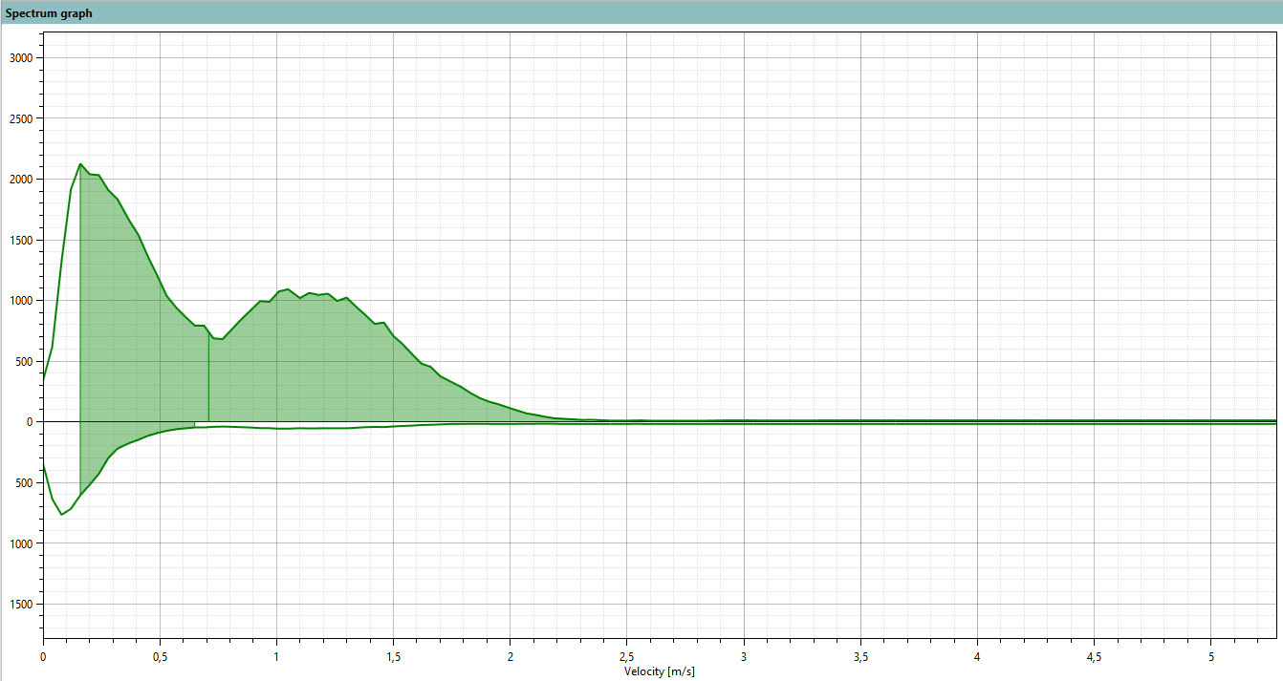The width and height of the screenshot is (1283, 681).
Task: Click the lowest trough of the lower curve
Action: point(61,515)
